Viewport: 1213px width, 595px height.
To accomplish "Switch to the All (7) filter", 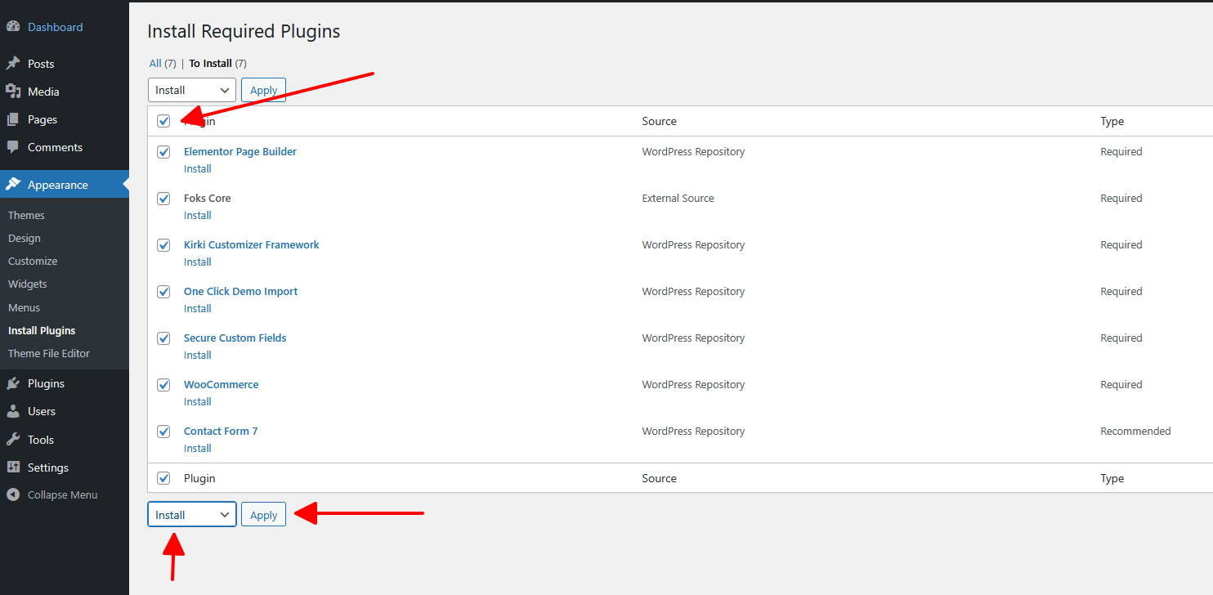I will (x=163, y=63).
